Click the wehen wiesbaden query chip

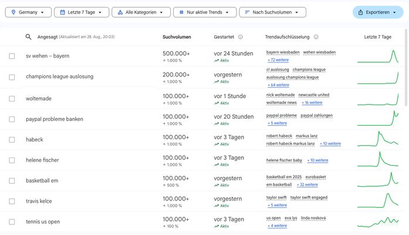(x=319, y=52)
